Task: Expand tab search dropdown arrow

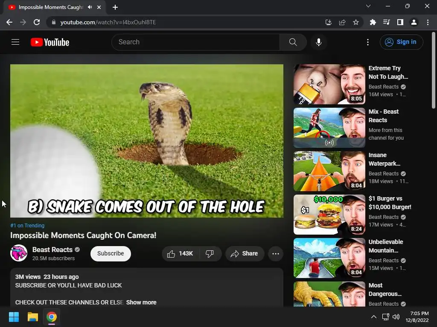Action: pyautogui.click(x=368, y=6)
